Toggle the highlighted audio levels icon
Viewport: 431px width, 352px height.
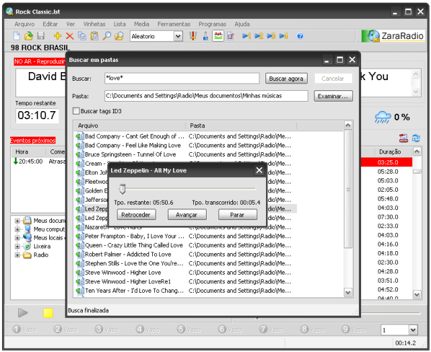[x=218, y=36]
